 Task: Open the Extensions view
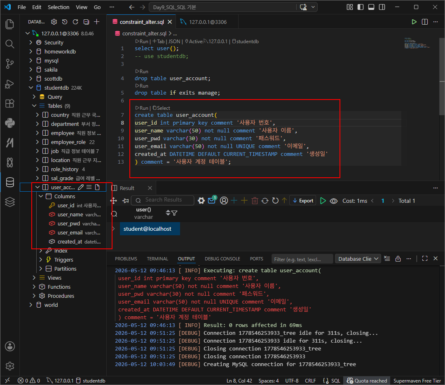pyautogui.click(x=9, y=103)
